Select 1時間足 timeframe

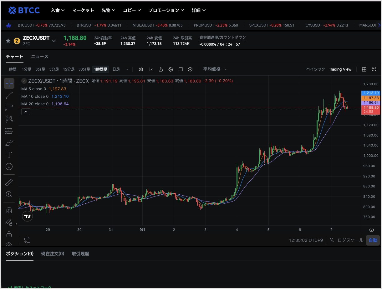tap(101, 69)
